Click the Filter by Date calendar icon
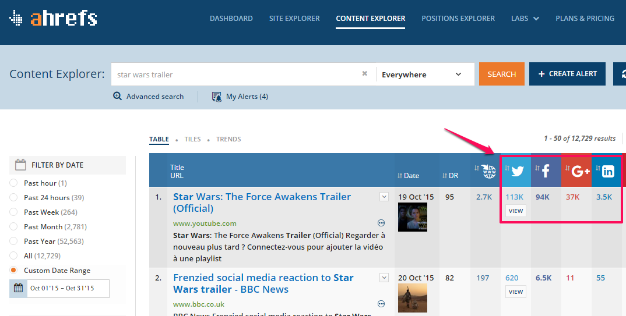Screen dimensions: 626x316 click(20, 165)
